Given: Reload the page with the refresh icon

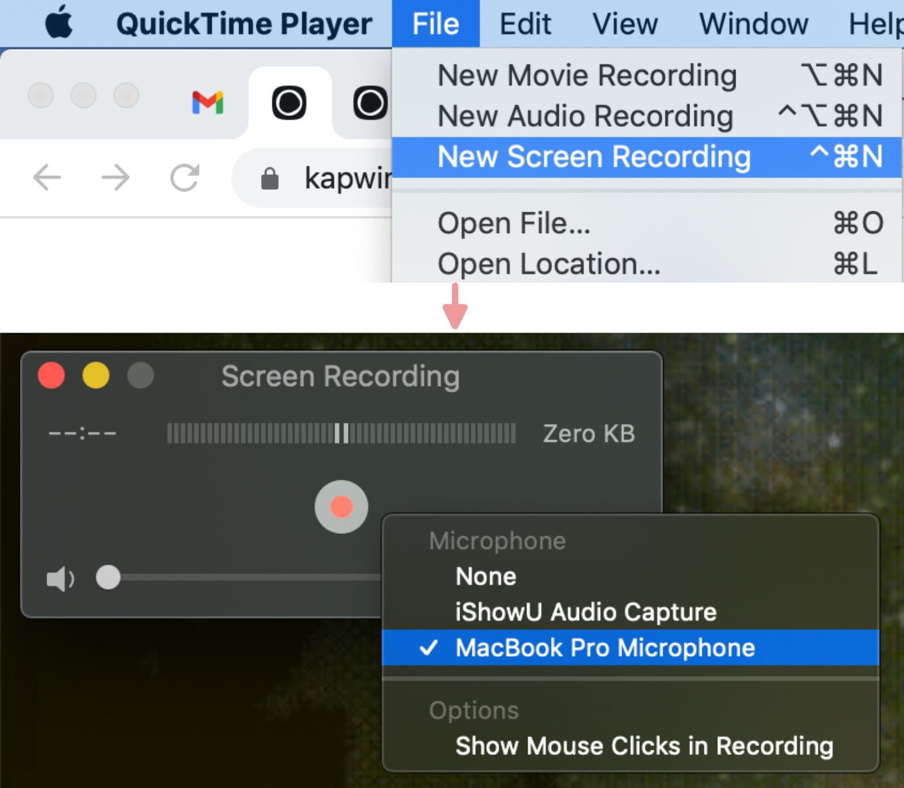Looking at the screenshot, I should (185, 178).
